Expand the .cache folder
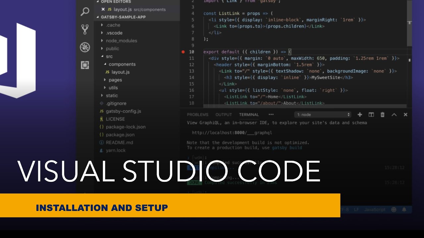Viewport: 424px width, 238px height. click(102, 25)
